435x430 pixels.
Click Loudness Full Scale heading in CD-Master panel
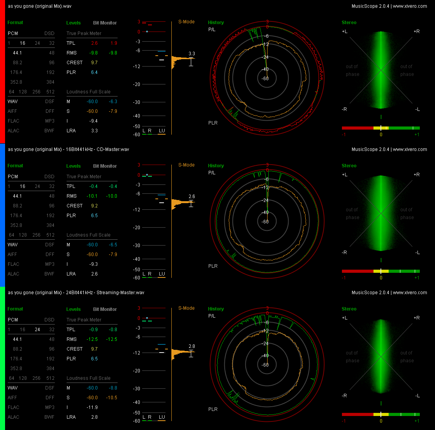88,235
